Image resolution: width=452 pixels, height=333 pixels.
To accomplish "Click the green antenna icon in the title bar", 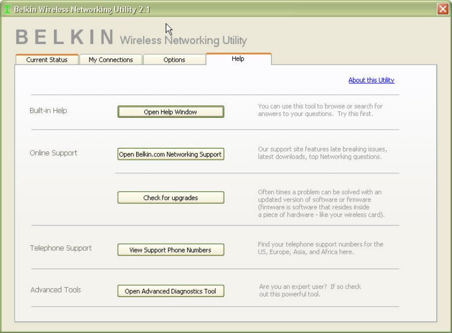I will pos(7,9).
